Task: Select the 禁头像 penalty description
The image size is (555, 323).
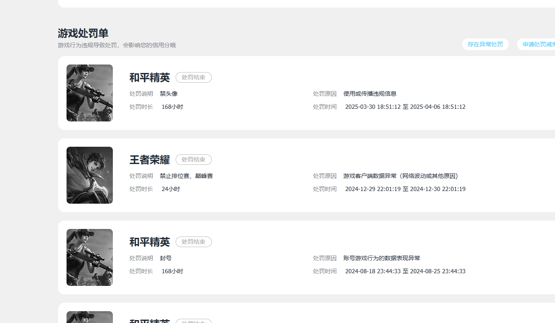Action: pyautogui.click(x=169, y=94)
